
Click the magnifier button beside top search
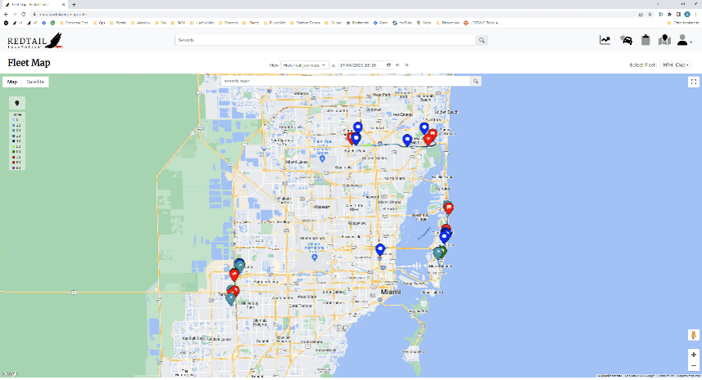click(482, 40)
